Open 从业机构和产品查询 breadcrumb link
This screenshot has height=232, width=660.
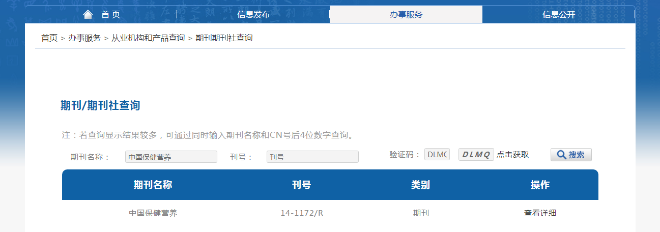[148, 38]
